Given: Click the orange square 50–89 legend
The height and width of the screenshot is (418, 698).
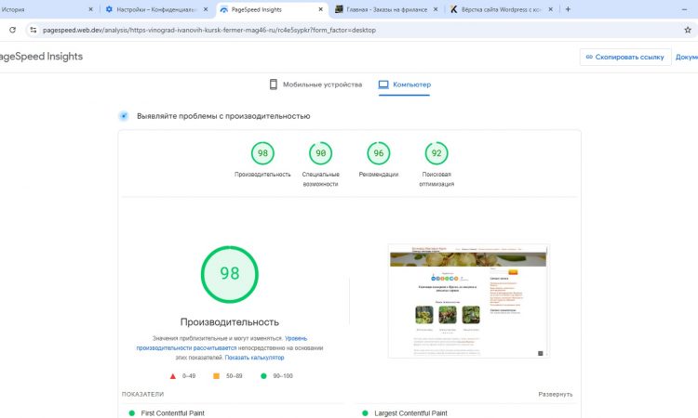Looking at the screenshot, I should coord(227,376).
